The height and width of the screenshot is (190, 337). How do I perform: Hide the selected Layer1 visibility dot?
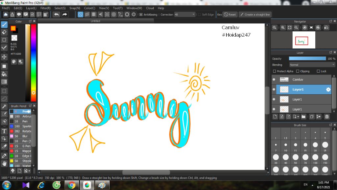tap(274, 89)
